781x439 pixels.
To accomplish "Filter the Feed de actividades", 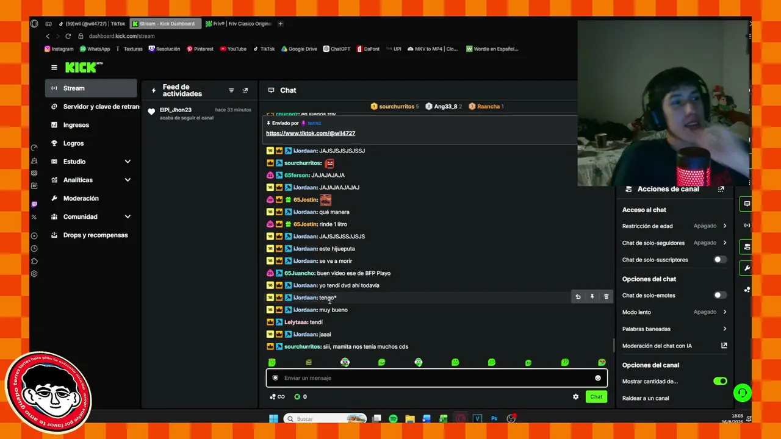I will point(231,90).
